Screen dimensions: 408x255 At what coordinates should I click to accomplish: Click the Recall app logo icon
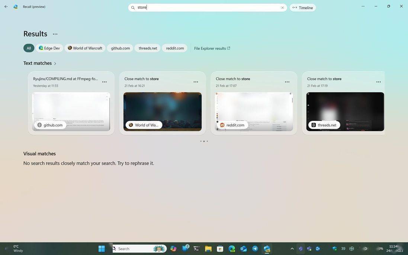(16, 6)
